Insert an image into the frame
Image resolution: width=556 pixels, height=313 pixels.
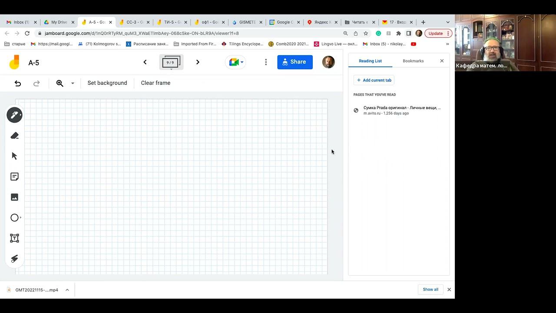coord(14,197)
